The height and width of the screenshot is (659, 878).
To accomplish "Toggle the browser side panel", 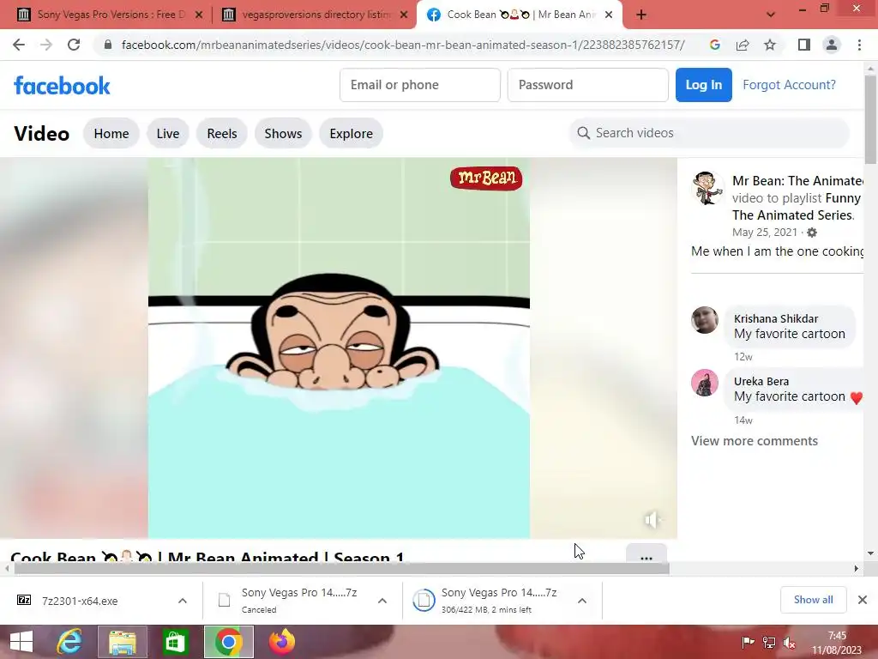I will click(804, 45).
